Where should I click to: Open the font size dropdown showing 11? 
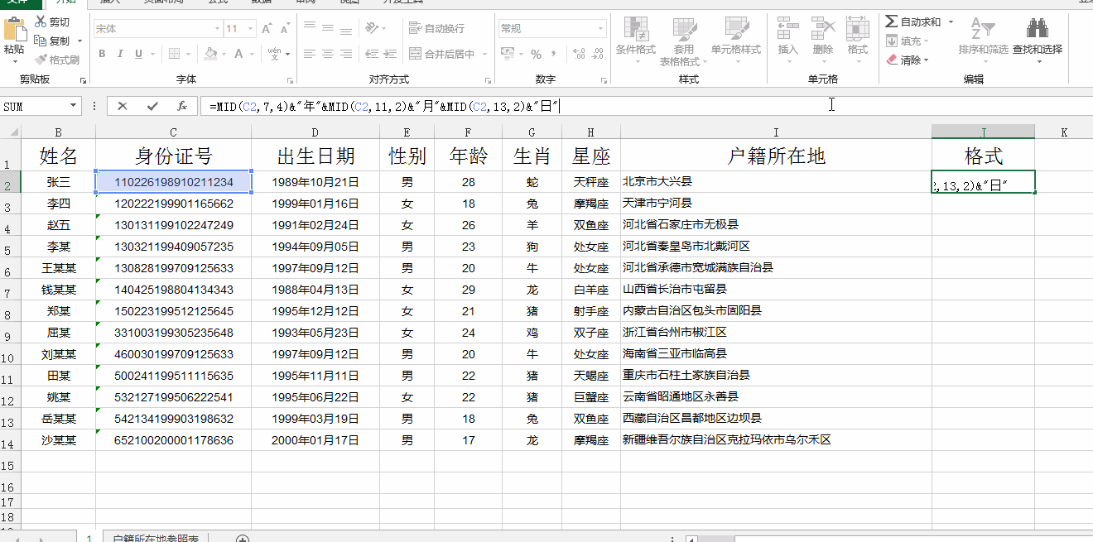pyautogui.click(x=251, y=29)
